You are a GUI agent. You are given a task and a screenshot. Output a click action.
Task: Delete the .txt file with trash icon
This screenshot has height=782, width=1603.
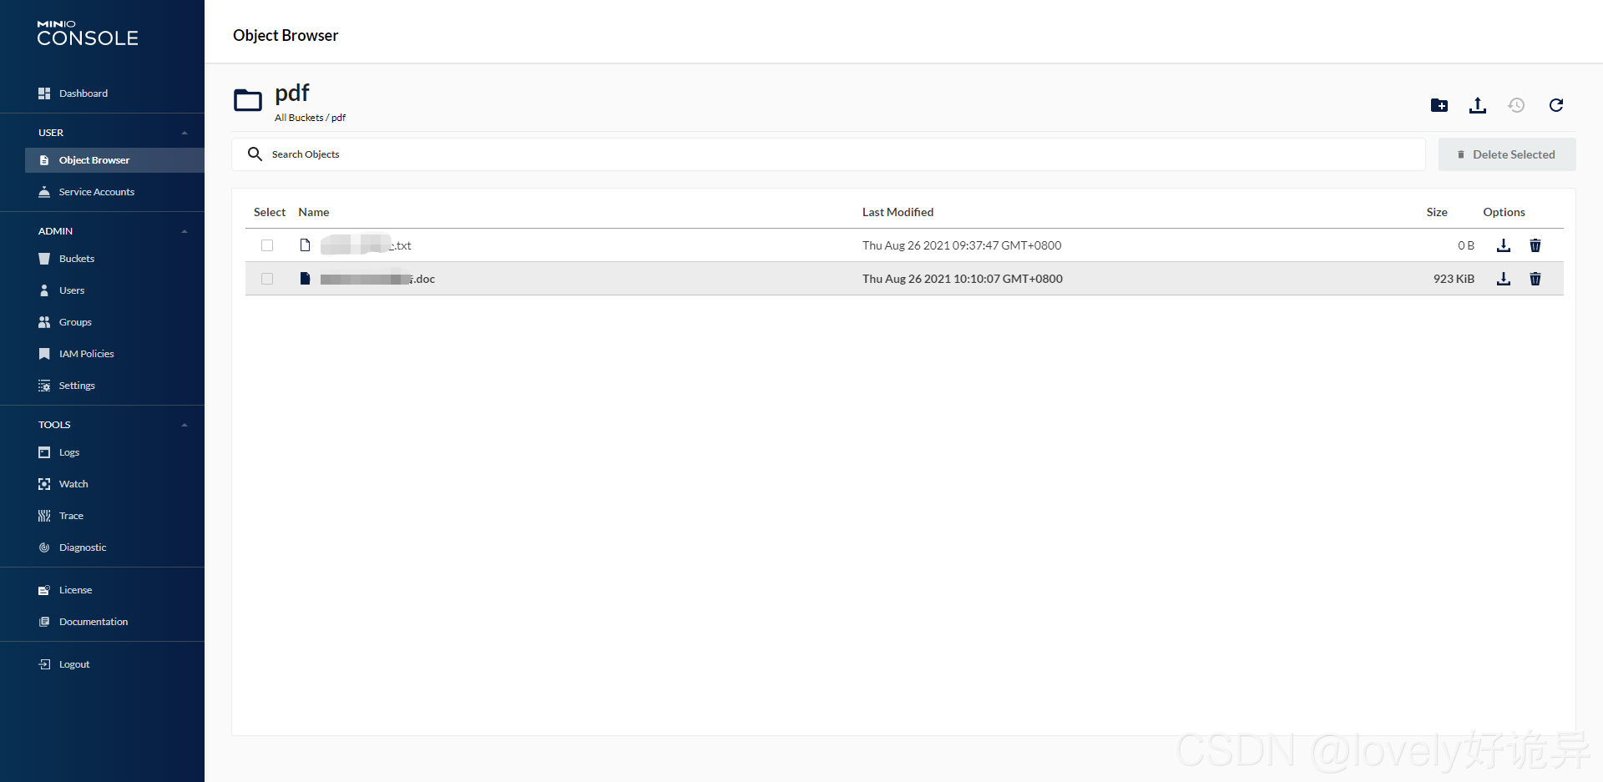point(1535,245)
